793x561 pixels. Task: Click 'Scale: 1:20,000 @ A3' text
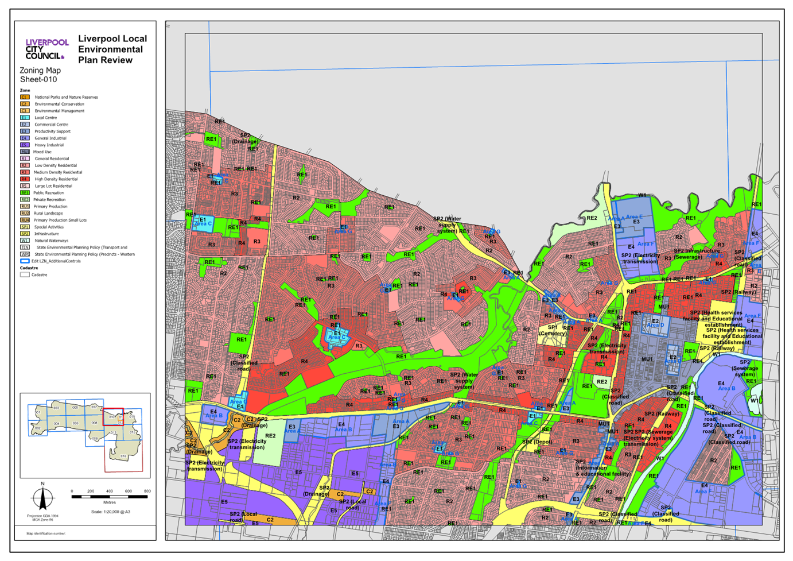[x=110, y=512]
